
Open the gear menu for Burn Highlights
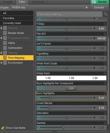point(105,93)
